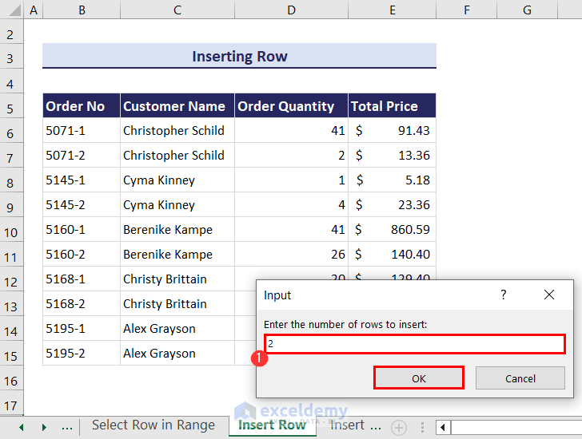Viewport: 582px width, 439px height.
Task: Switch to Select Row in Range tab
Action: tap(153, 425)
